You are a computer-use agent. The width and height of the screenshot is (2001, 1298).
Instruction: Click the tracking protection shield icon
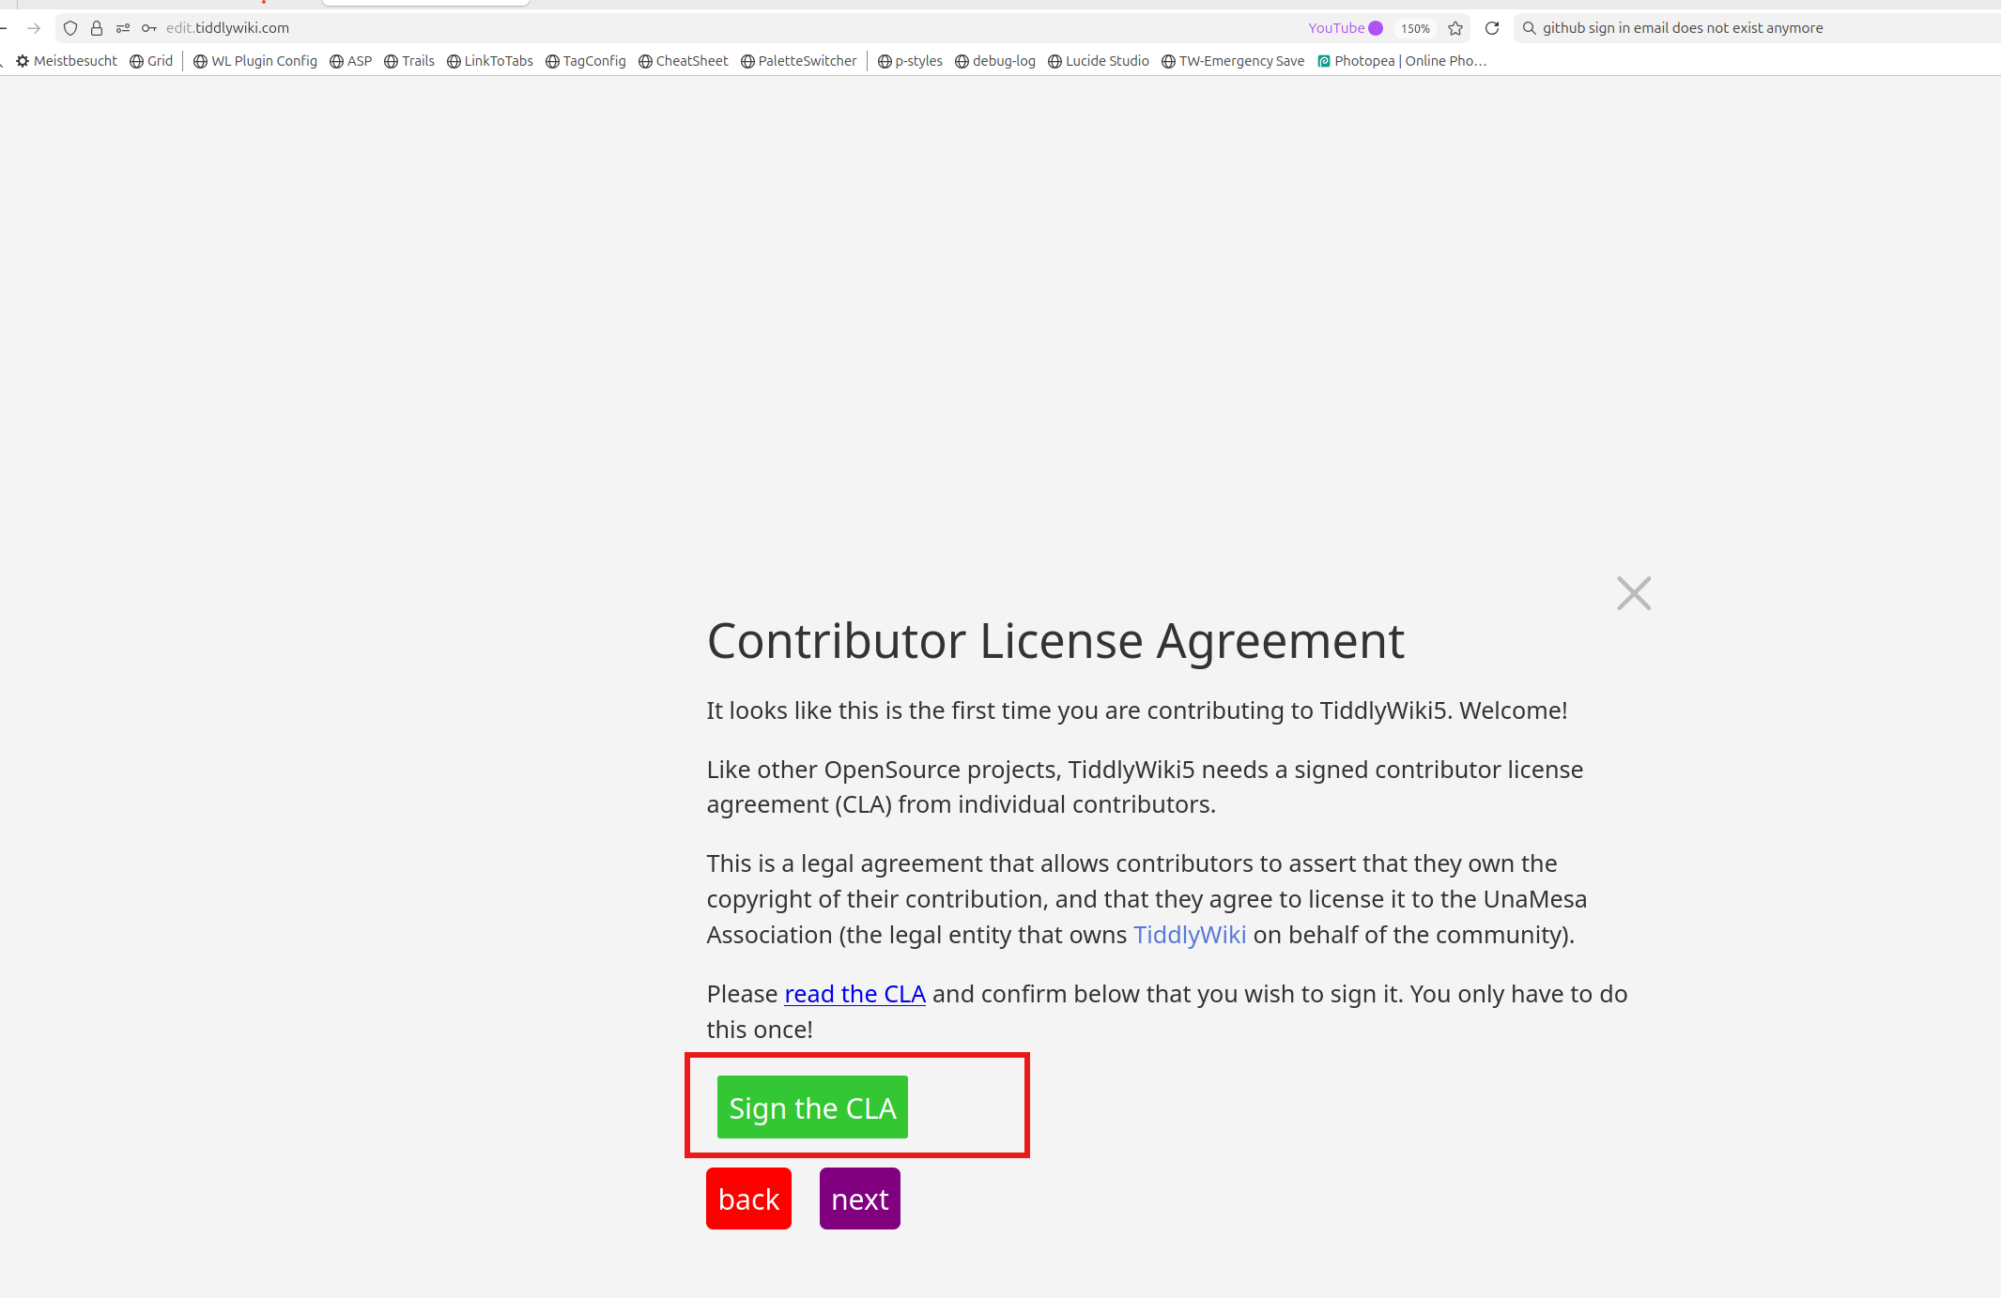[70, 28]
